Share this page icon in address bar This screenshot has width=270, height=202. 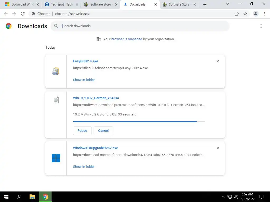point(237,14)
